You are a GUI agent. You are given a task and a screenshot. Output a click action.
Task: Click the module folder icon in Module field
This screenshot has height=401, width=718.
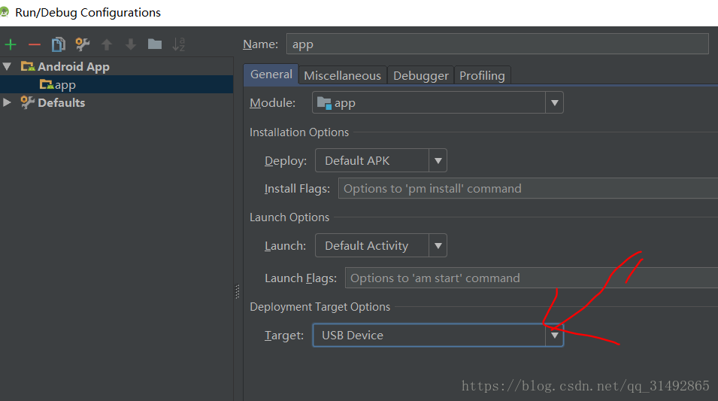pos(324,103)
